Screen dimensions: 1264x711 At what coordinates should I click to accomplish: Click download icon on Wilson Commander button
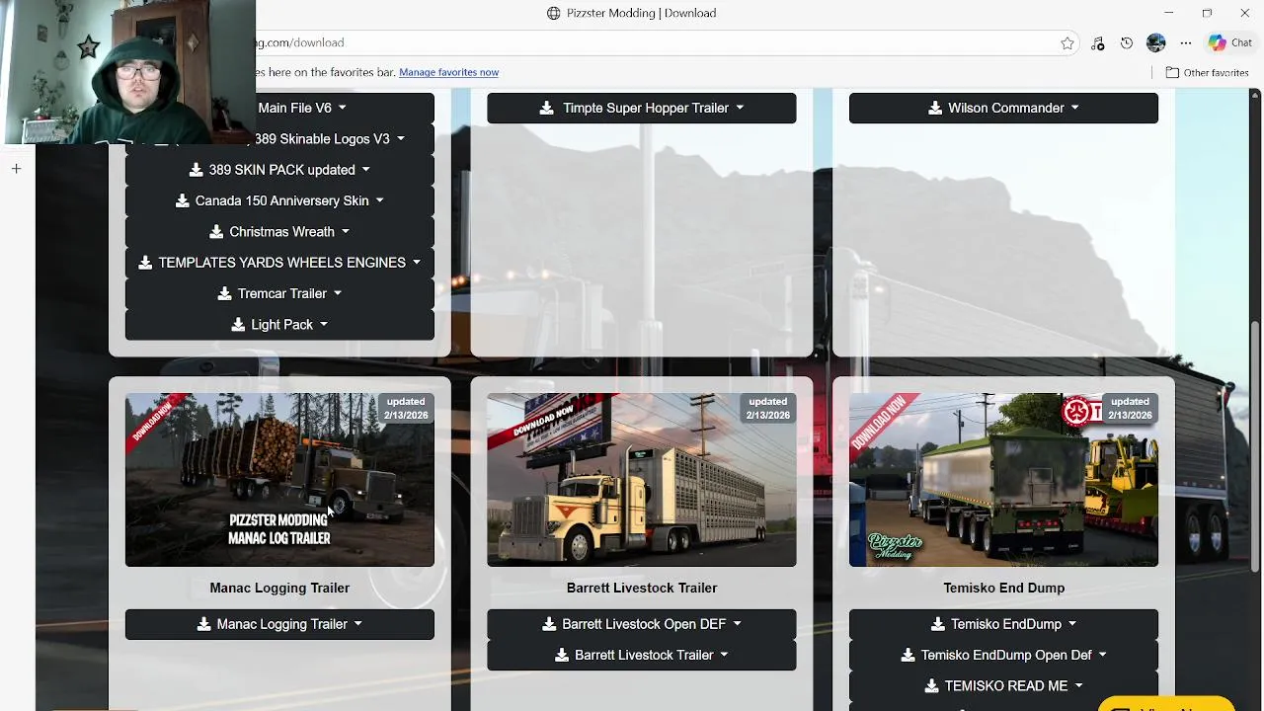point(935,108)
